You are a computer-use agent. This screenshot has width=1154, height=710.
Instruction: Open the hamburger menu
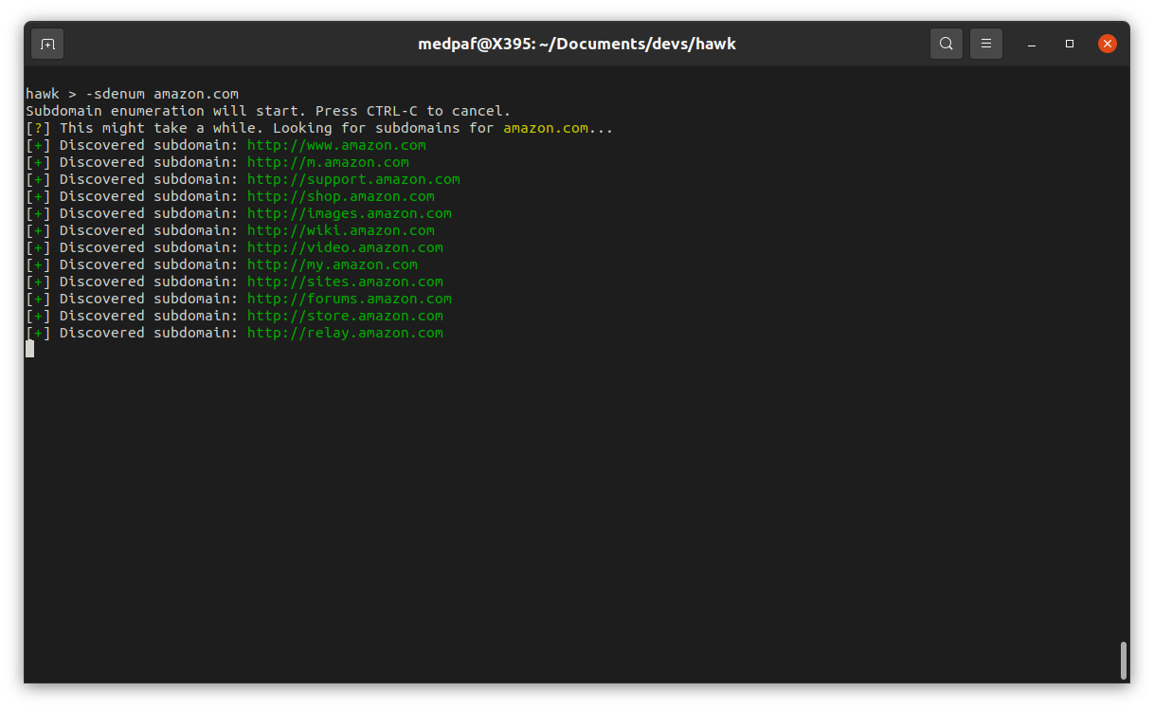tap(986, 44)
